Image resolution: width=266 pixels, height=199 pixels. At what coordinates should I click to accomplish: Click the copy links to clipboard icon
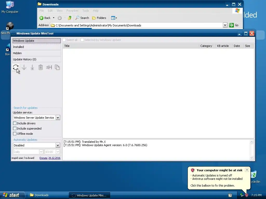tap(57, 67)
